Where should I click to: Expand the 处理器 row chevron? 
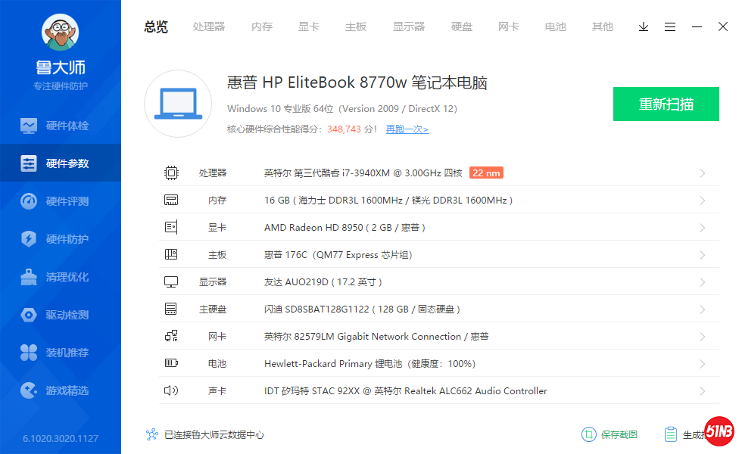click(x=702, y=173)
